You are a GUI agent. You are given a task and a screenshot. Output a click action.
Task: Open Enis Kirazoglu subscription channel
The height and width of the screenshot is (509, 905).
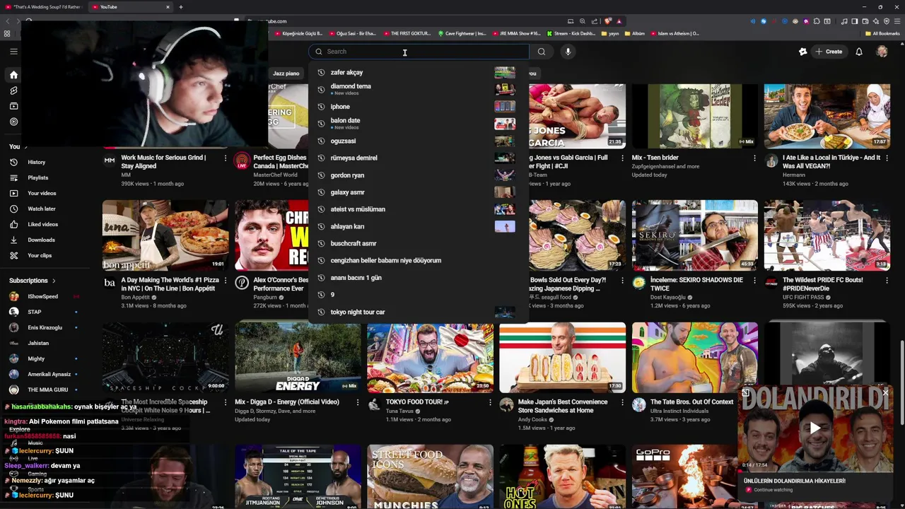(x=45, y=327)
